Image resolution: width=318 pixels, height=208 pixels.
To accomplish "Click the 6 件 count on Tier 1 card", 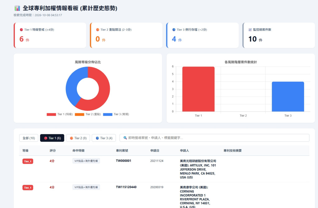I will (x=24, y=39).
